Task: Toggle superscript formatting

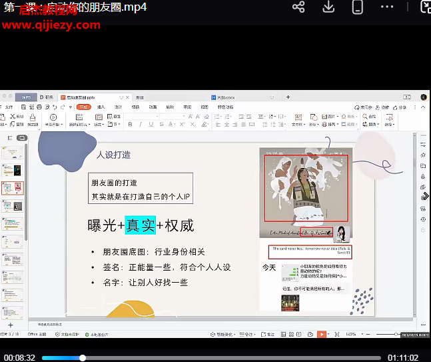Action: (x=182, y=125)
